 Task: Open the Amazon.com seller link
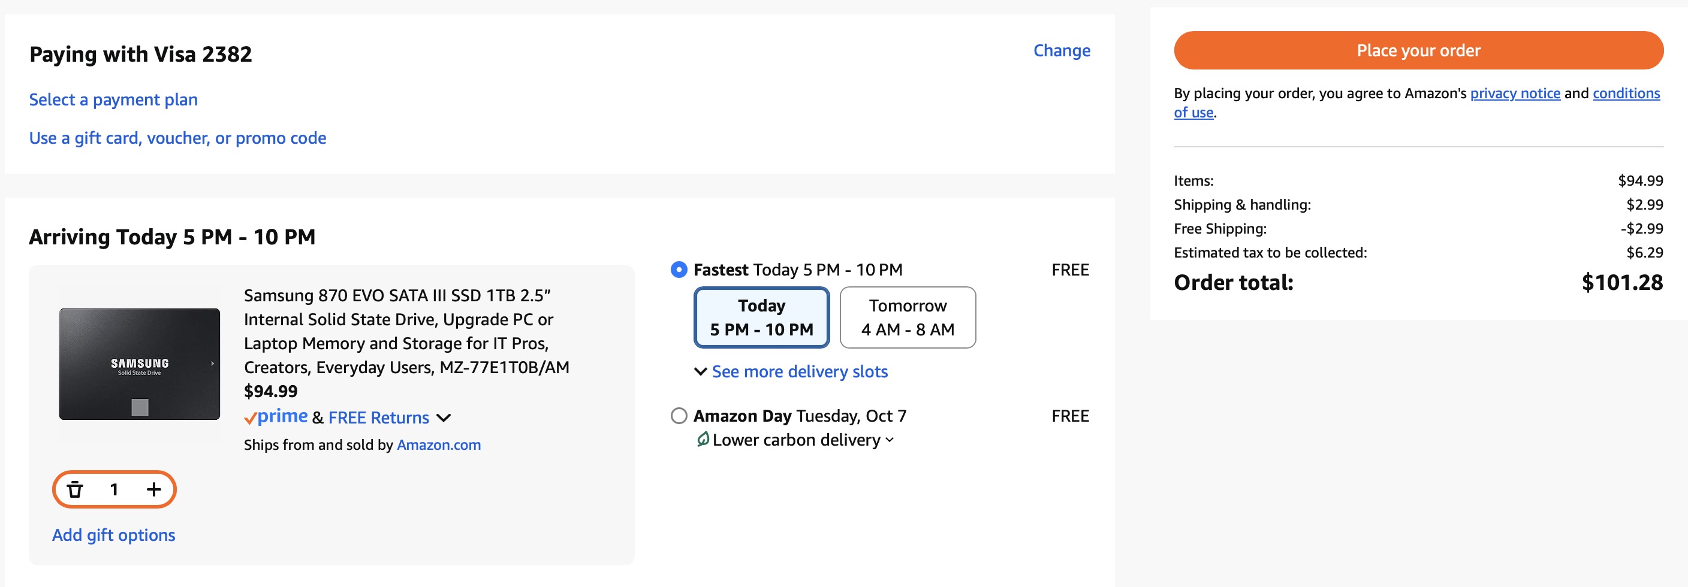coord(438,445)
